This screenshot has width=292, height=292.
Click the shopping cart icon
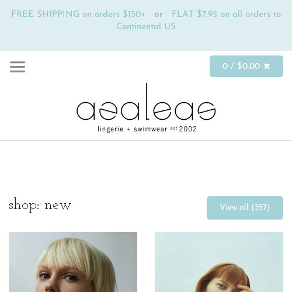[x=267, y=67]
